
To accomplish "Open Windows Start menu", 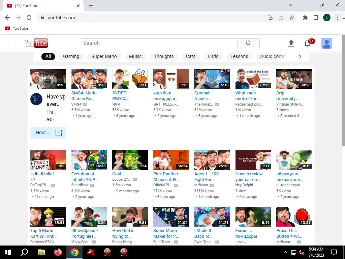I will (8, 252).
